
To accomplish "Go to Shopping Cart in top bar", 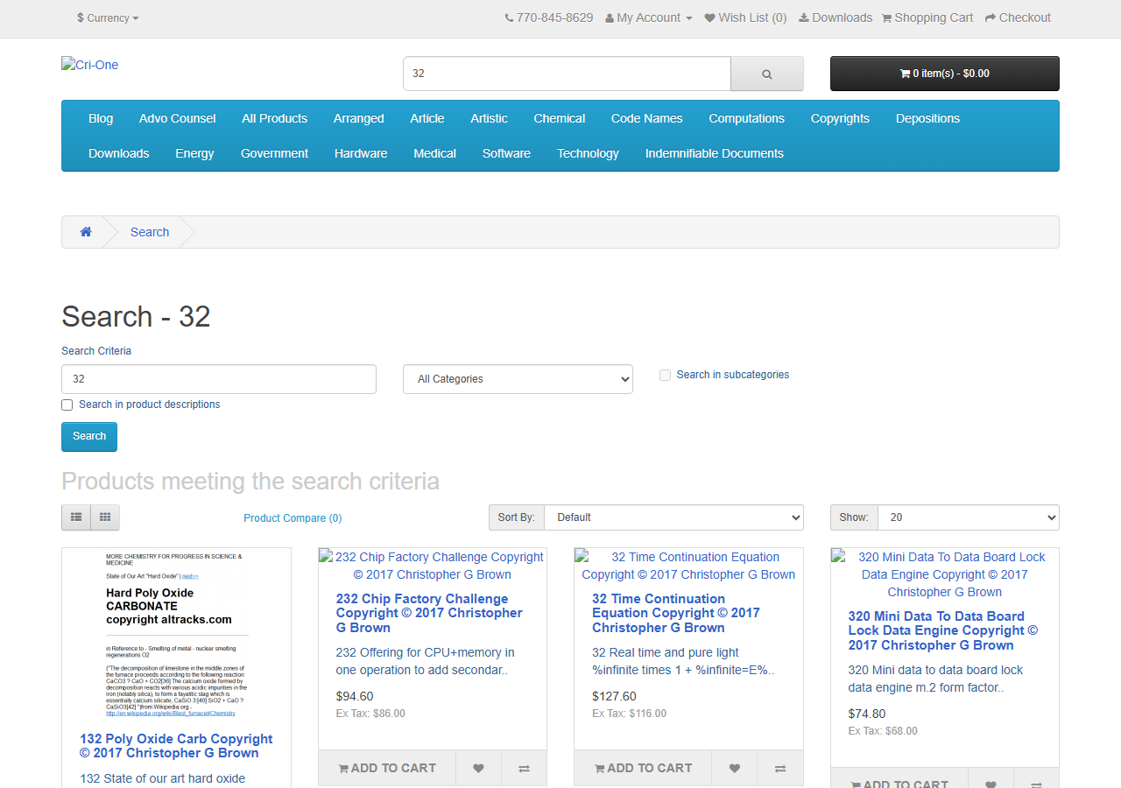I will pyautogui.click(x=927, y=18).
